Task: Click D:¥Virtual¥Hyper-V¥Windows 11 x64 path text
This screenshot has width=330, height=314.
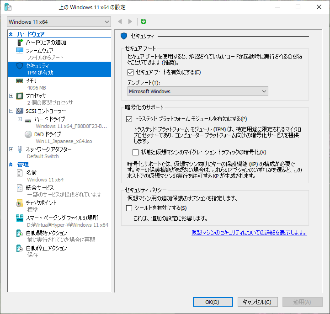Action: [68, 225]
